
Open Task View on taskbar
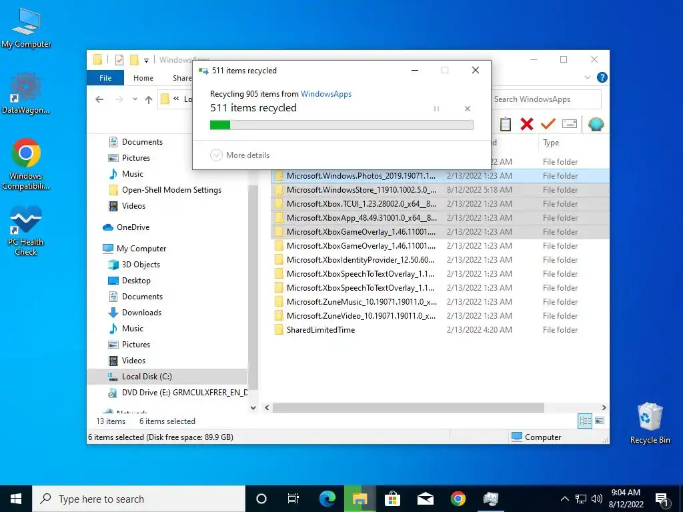click(293, 499)
